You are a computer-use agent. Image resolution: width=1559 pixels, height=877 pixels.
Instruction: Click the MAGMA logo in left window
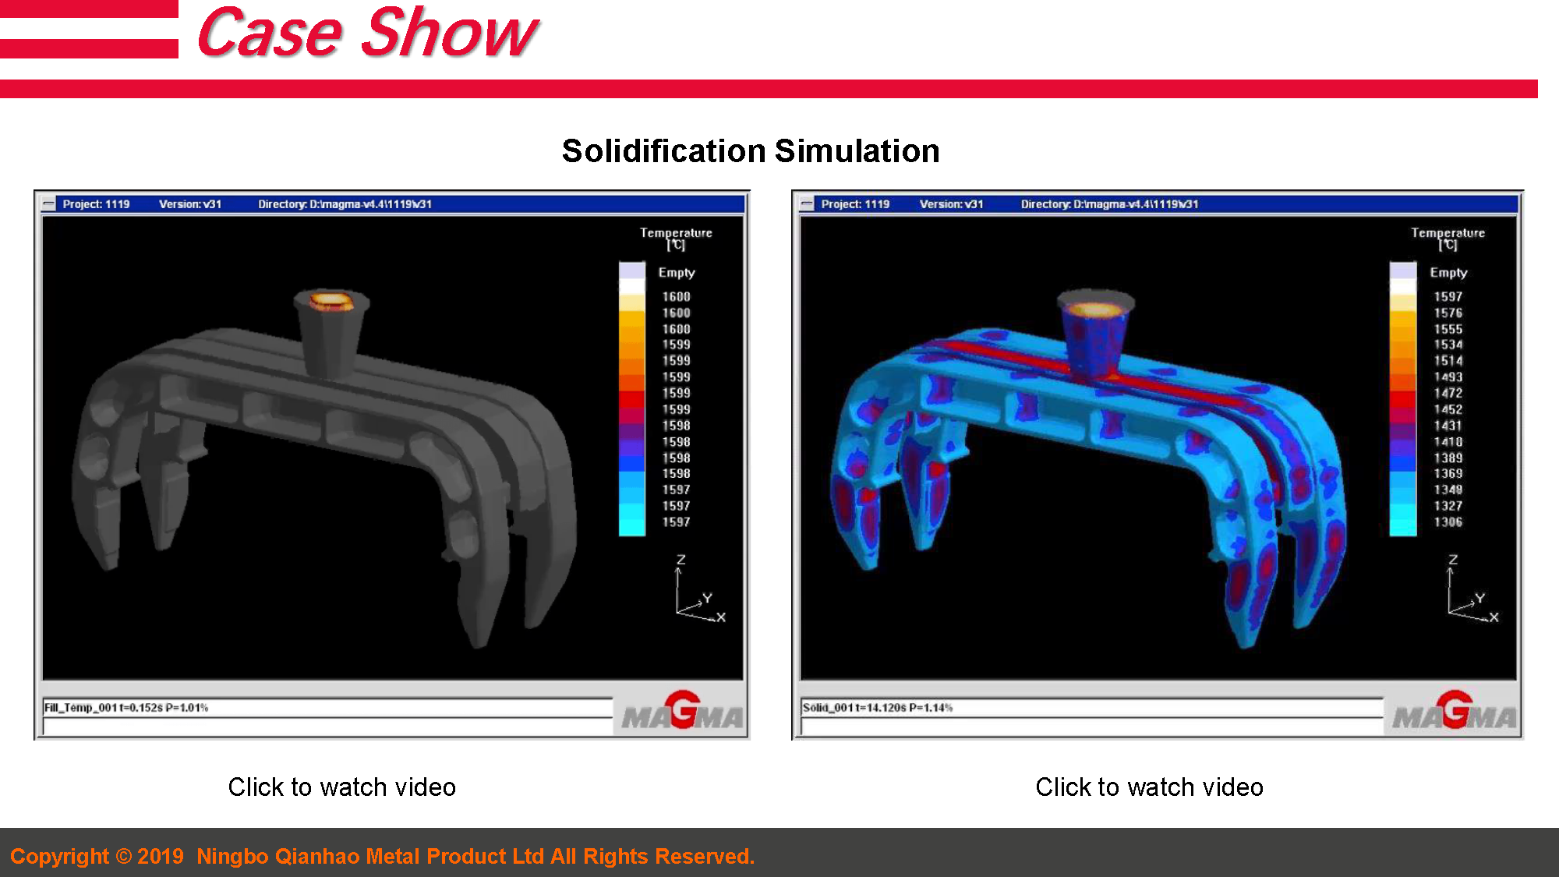click(682, 711)
